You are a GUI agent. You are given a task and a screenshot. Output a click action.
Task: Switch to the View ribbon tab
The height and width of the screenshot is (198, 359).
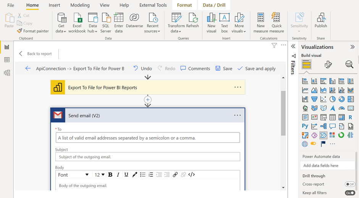(x=105, y=5)
